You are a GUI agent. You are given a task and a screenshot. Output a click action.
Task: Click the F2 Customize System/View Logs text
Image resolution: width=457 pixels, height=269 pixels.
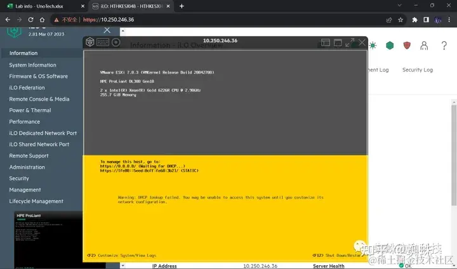tap(121, 255)
